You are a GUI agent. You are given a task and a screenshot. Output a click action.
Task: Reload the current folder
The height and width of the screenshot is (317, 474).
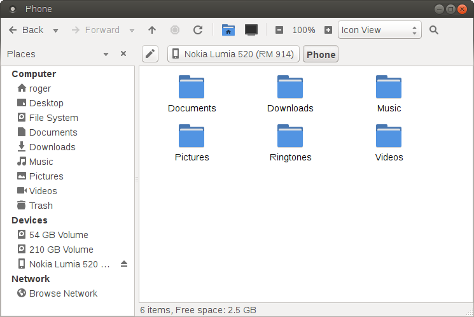198,30
